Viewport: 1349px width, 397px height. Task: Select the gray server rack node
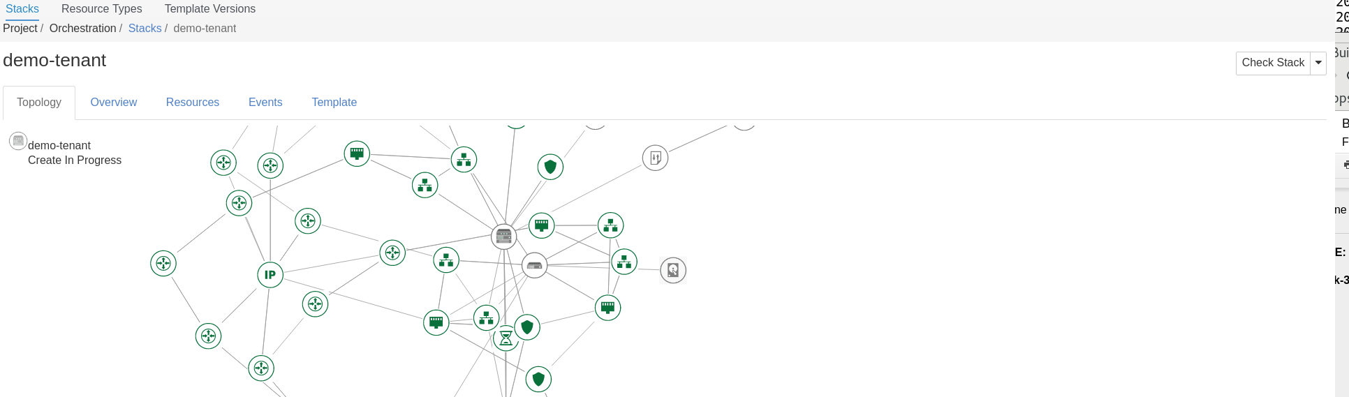(504, 237)
